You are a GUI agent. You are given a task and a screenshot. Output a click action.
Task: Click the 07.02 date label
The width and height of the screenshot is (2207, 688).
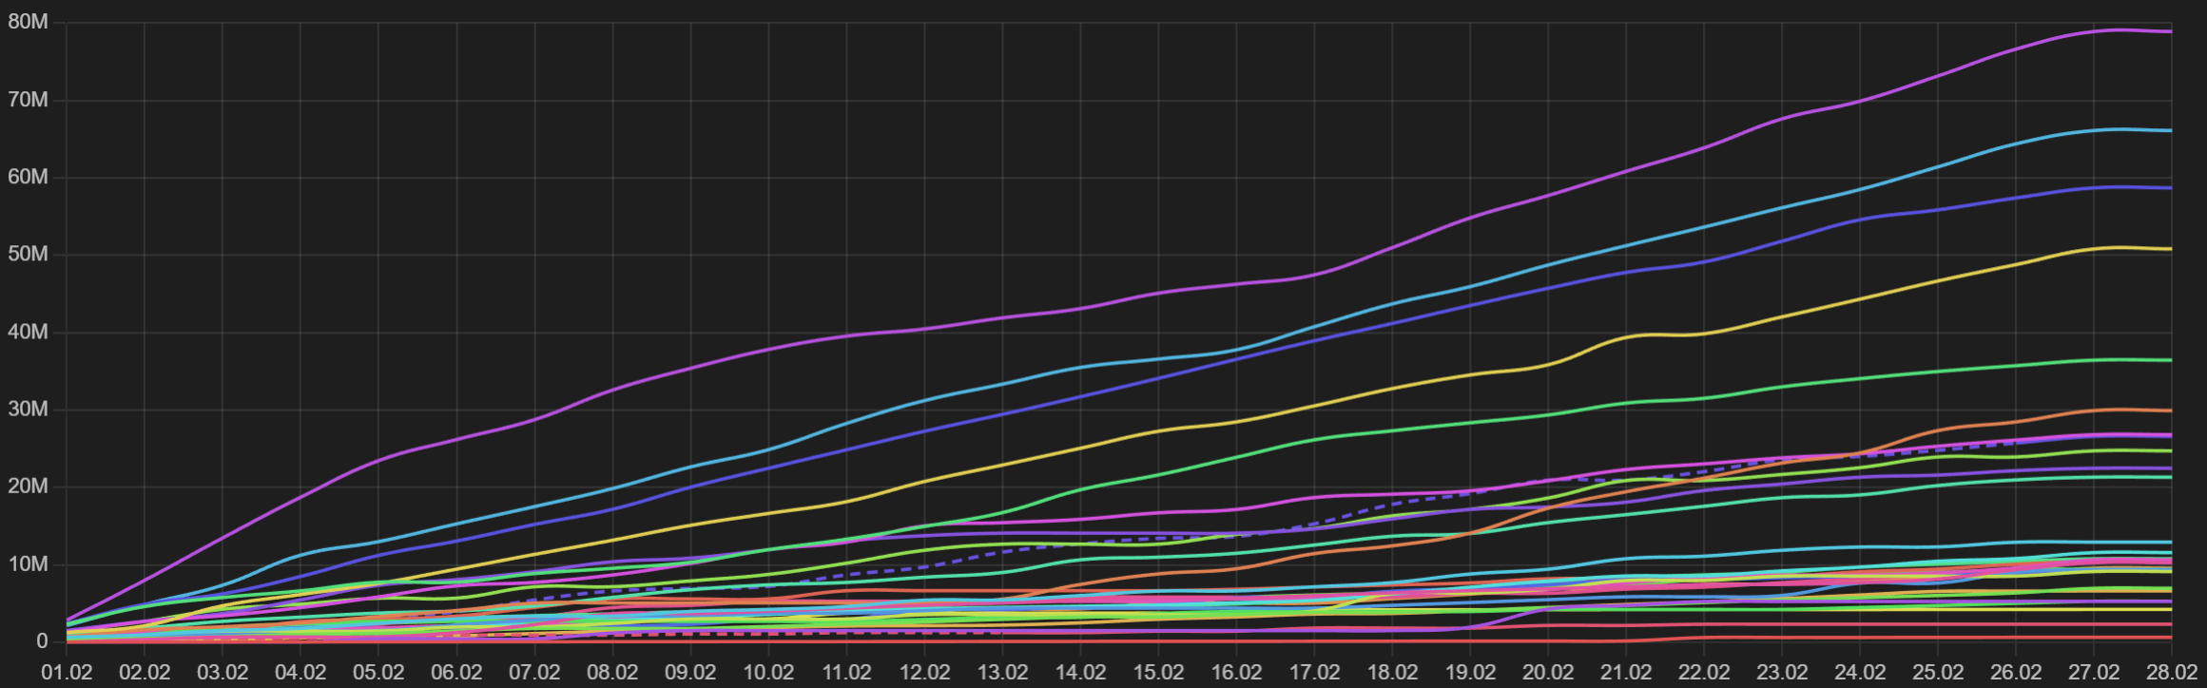(x=534, y=672)
